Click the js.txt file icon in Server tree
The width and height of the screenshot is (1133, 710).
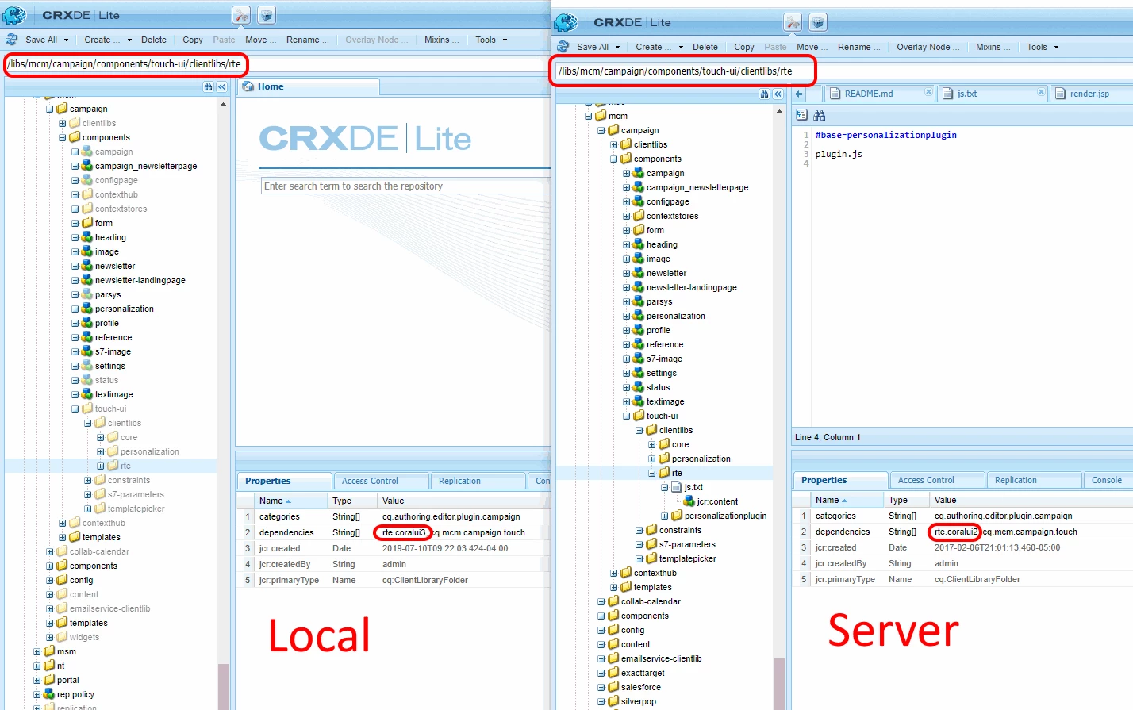[677, 487]
